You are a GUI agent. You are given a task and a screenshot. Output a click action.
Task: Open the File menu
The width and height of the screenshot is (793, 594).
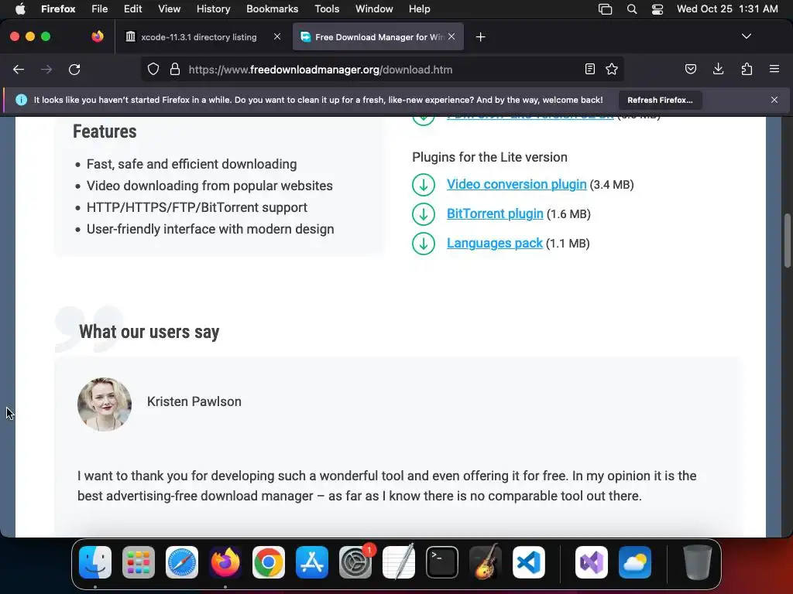pos(100,9)
